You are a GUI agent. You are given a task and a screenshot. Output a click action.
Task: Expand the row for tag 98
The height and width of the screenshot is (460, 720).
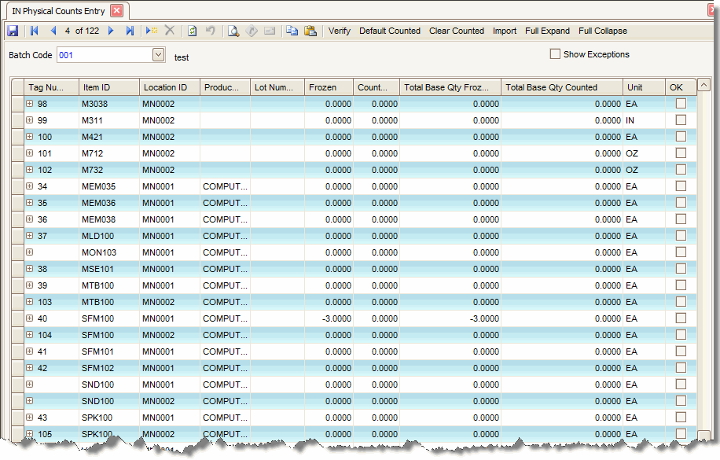tap(30, 104)
